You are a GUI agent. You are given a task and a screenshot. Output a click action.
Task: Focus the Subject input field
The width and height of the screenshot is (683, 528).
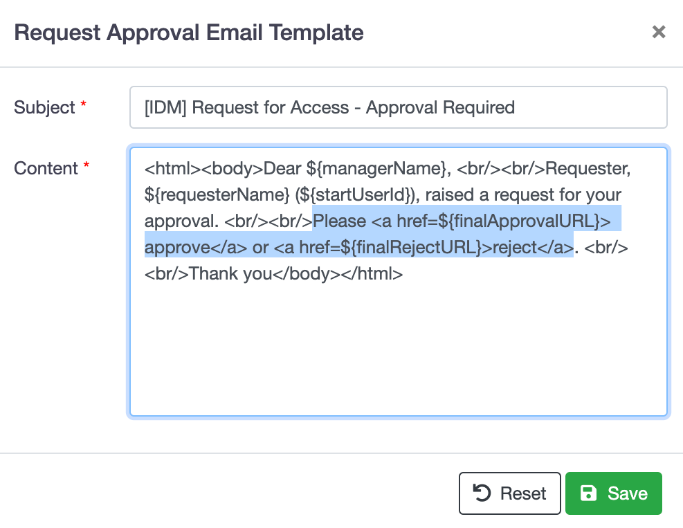pyautogui.click(x=398, y=107)
